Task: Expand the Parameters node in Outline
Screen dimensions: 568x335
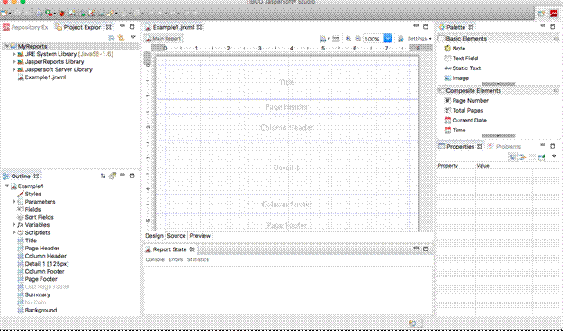Action: point(14,201)
